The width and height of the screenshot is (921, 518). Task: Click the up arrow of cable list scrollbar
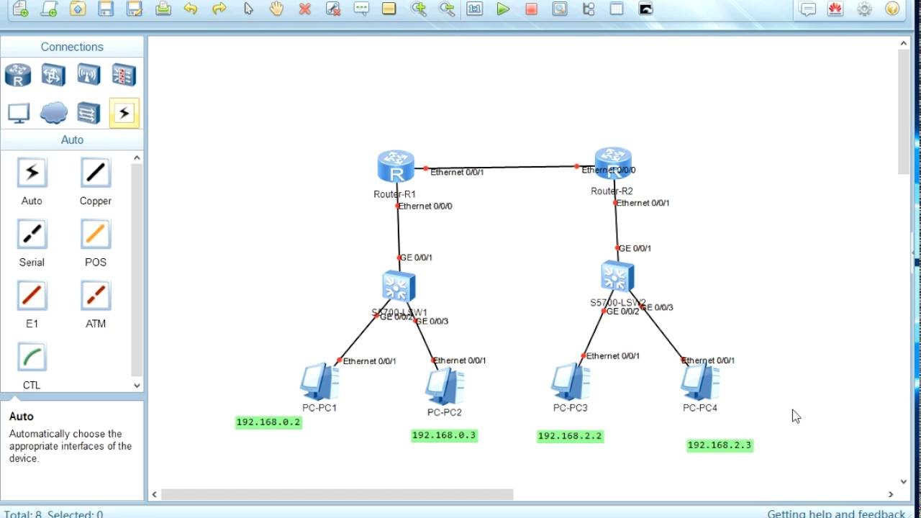[x=137, y=158]
